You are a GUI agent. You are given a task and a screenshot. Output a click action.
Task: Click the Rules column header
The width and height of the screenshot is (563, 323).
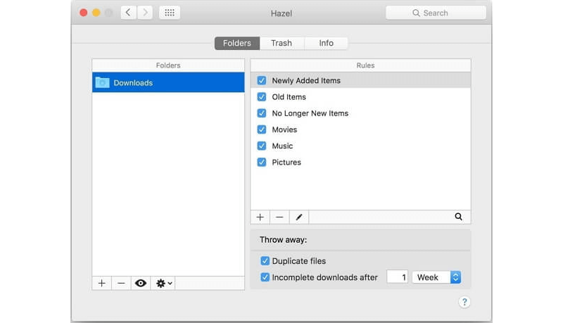360,65
